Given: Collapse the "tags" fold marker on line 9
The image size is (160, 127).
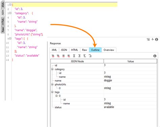Looking at the screenshot, I should pos(10,39).
